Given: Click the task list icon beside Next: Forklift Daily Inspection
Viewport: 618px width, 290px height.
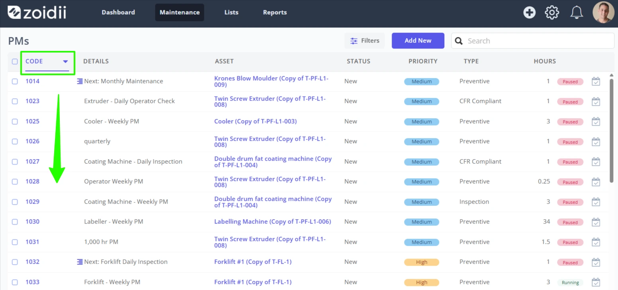Looking at the screenshot, I should click(x=80, y=262).
